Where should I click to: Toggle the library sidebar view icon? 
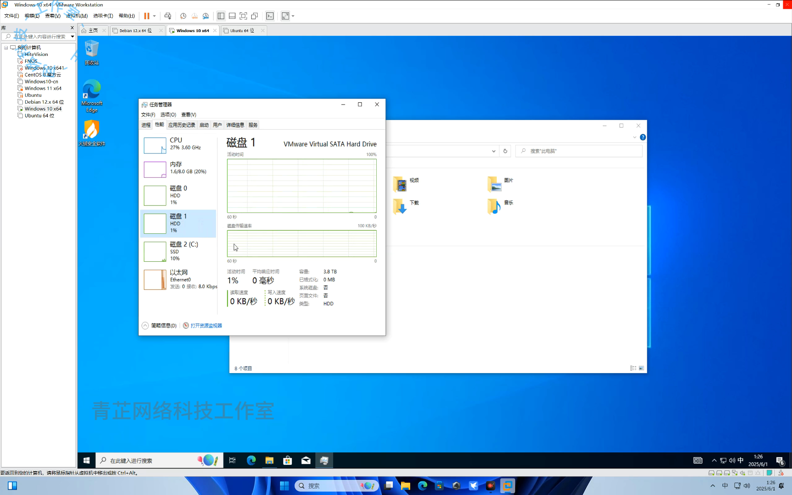tap(221, 16)
